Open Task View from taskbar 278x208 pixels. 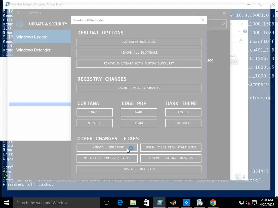pyautogui.click(x=106, y=203)
